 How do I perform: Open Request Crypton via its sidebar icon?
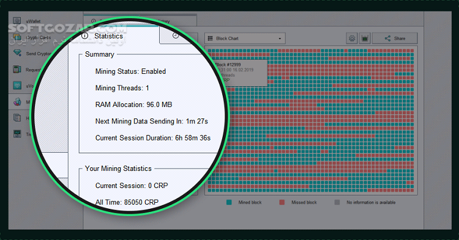click(17, 69)
